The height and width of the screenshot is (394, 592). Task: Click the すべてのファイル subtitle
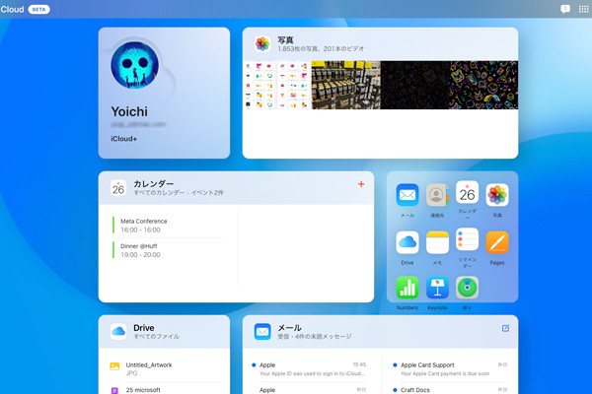[x=156, y=336]
